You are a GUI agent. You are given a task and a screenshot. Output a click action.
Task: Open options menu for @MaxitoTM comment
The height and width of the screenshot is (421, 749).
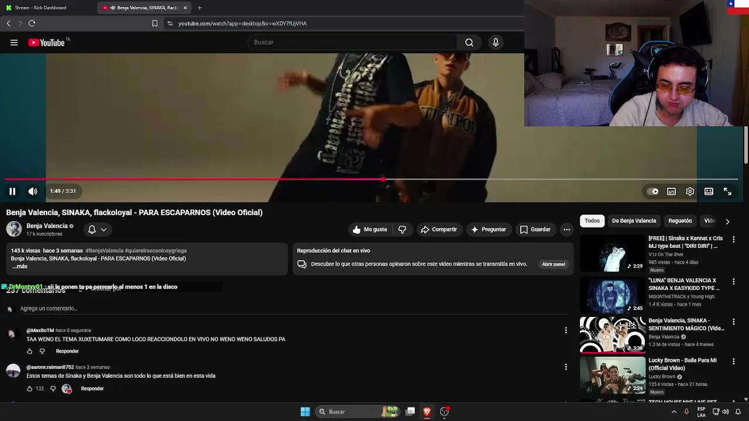tap(566, 330)
